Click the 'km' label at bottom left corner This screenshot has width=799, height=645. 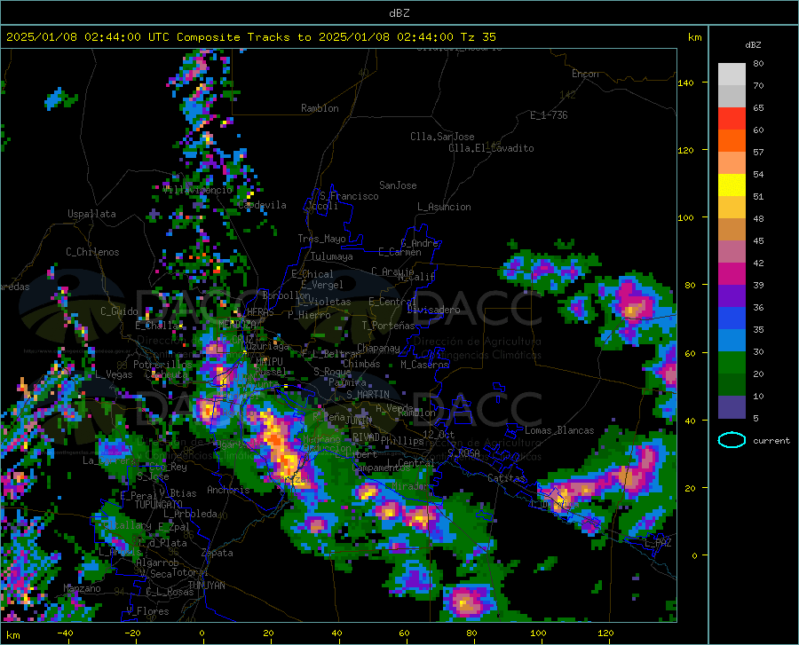(12, 635)
